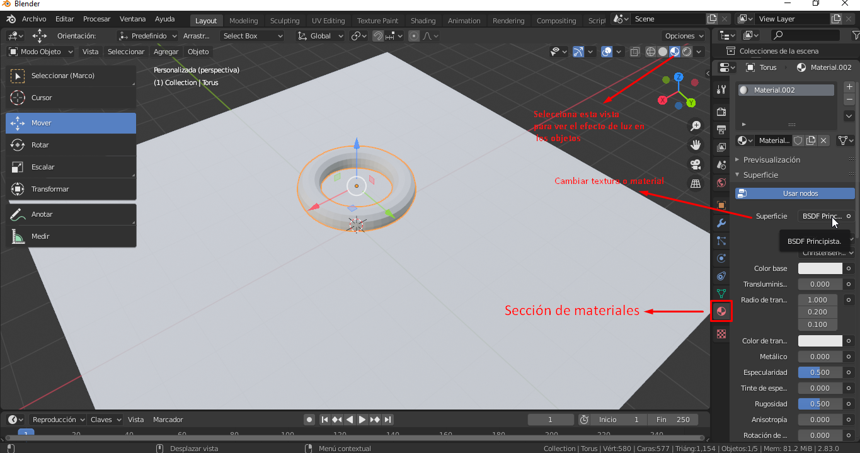Activate the Anotar tool
Viewport: 860px width, 453px height.
tap(71, 214)
